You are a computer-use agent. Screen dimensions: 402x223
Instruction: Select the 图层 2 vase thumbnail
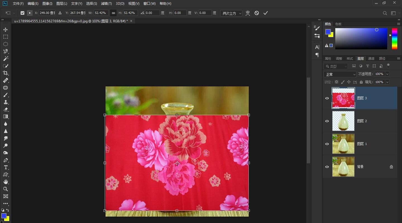(343, 121)
